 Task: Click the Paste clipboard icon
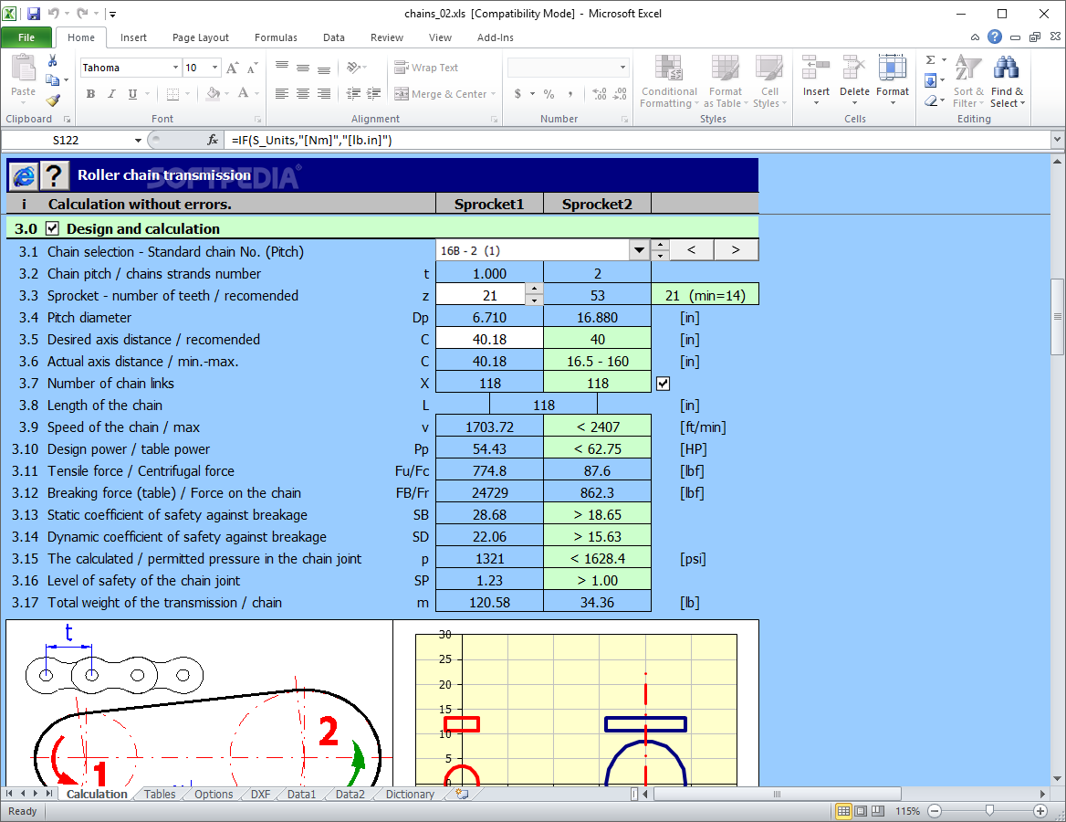[x=23, y=69]
